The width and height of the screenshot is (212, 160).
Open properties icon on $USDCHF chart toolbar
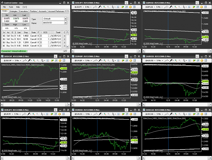tap(64, 61)
